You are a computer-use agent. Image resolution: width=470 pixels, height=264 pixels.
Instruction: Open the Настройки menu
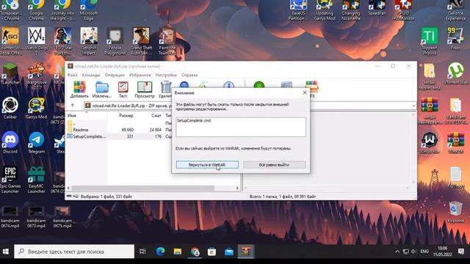click(x=166, y=75)
